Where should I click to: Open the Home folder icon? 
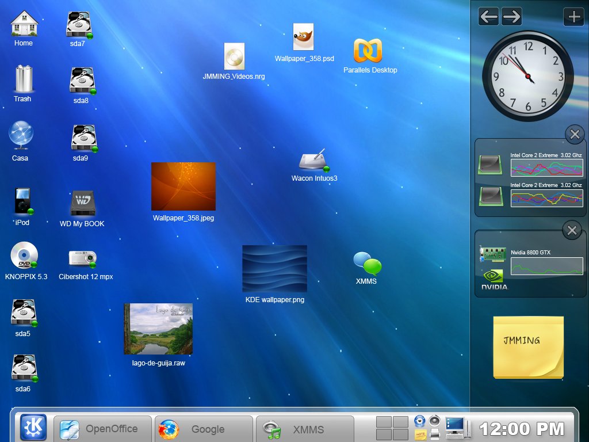pyautogui.click(x=24, y=23)
